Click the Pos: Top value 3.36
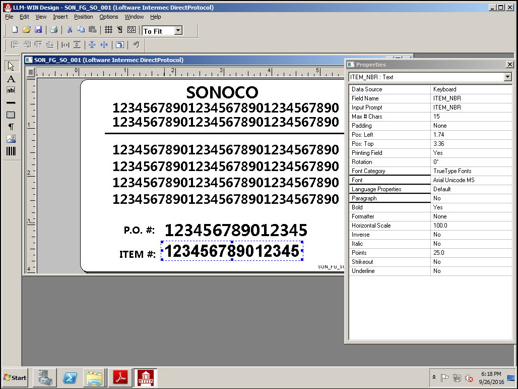 pyautogui.click(x=471, y=144)
